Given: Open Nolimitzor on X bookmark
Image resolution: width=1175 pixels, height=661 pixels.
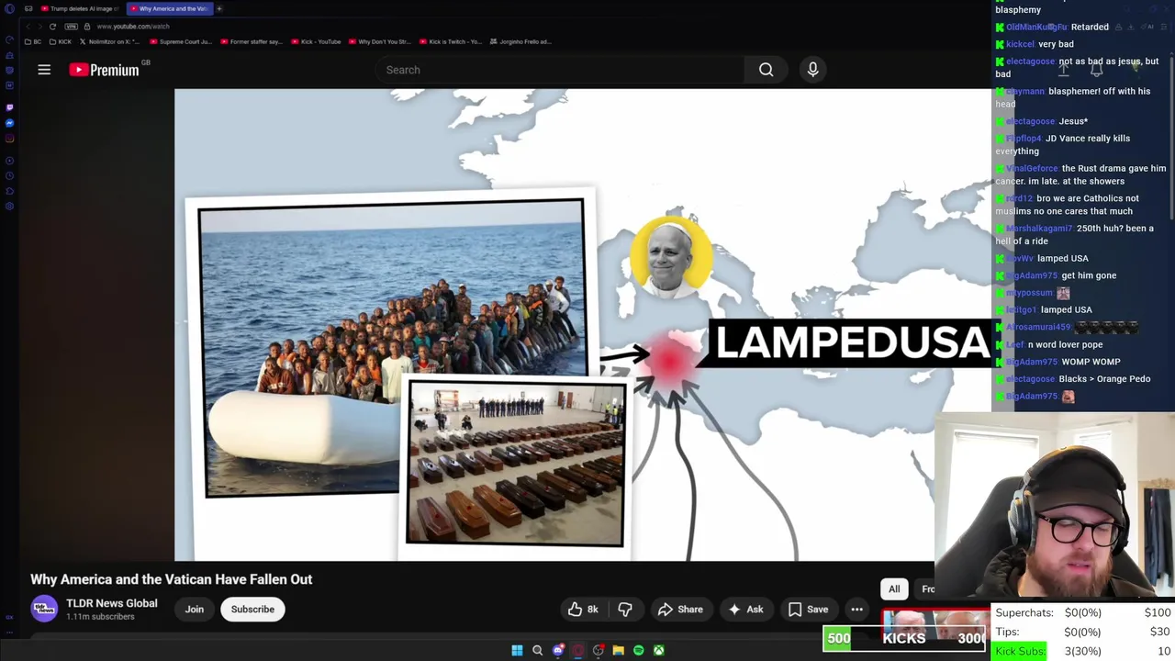Looking at the screenshot, I should coord(110,41).
